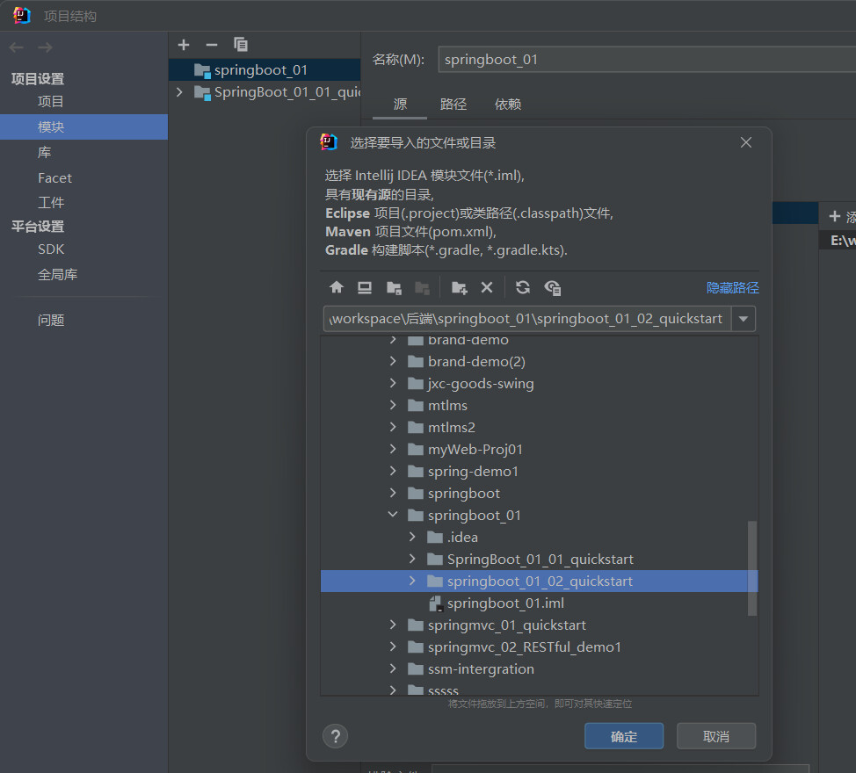Image resolution: width=856 pixels, height=773 pixels.
Task: Click the add module plus icon
Action: (184, 45)
